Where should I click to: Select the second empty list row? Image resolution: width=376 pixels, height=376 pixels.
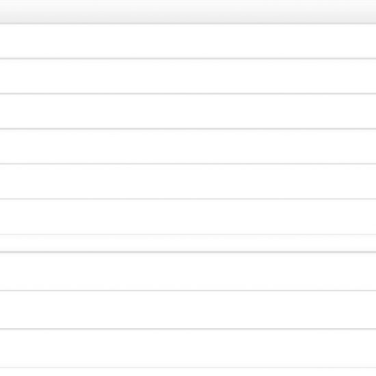click(188, 76)
